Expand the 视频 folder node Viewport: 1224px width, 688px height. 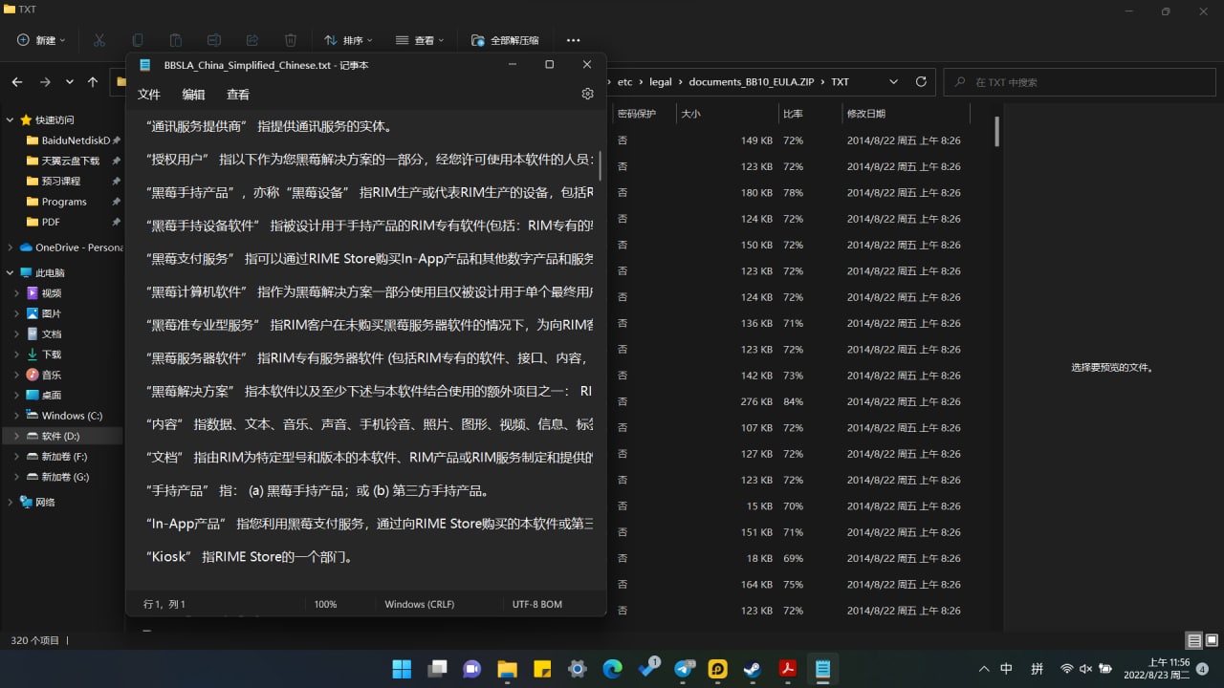(x=17, y=293)
